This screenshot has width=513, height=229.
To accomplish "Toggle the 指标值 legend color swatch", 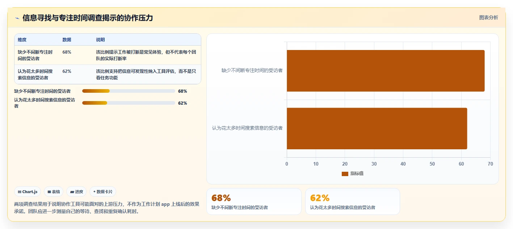I will (x=345, y=174).
